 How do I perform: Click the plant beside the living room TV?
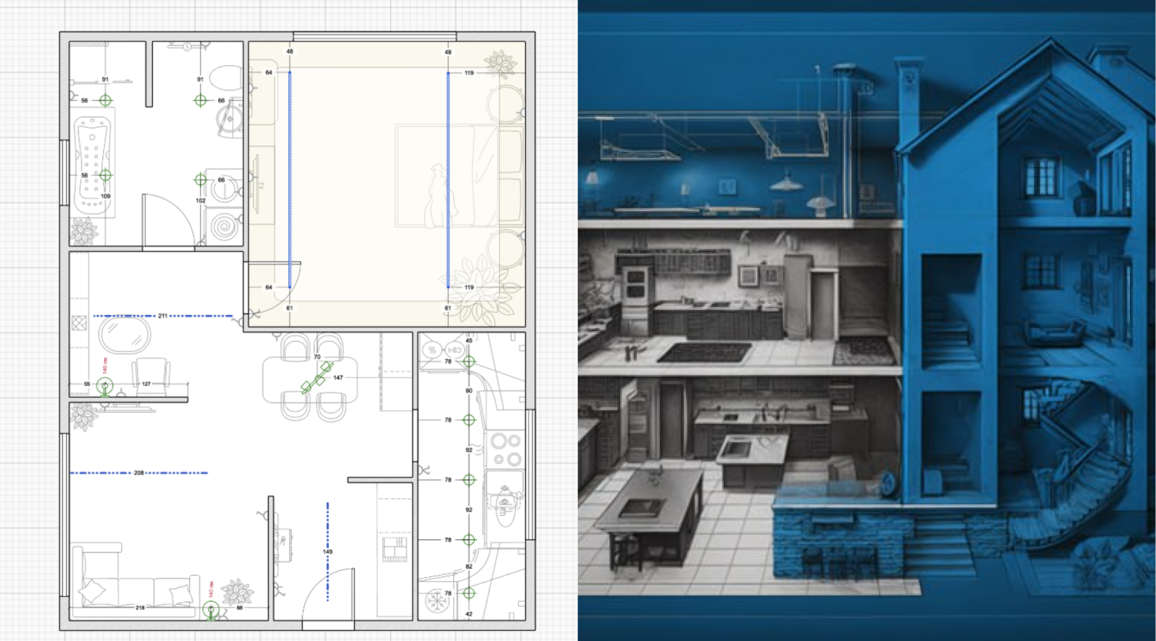coord(84,416)
